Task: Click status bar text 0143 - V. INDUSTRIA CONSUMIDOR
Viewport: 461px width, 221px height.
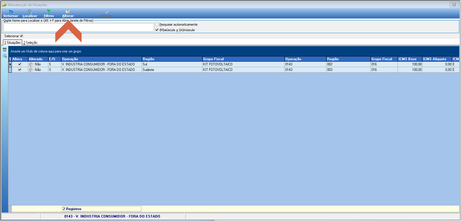Action: tap(112, 216)
